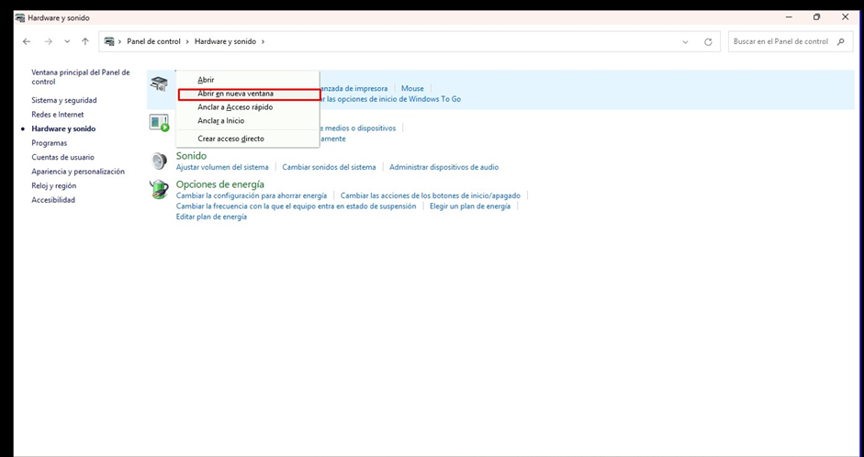Select 'Crear acceso directo' menu option
864x457 pixels.
[230, 139]
